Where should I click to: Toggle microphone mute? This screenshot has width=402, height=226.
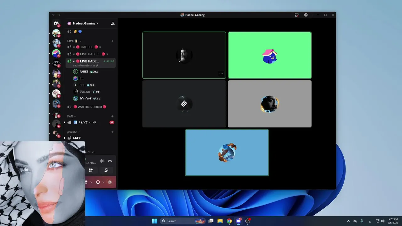tap(86, 182)
